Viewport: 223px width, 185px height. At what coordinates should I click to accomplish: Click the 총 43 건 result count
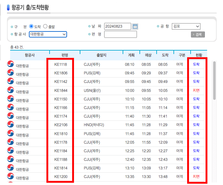(x=17, y=47)
